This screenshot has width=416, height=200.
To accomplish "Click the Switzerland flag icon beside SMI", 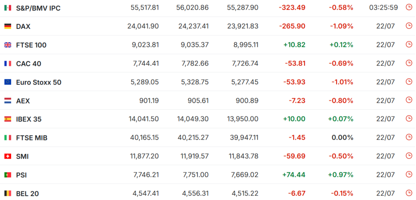I will 8,156.
